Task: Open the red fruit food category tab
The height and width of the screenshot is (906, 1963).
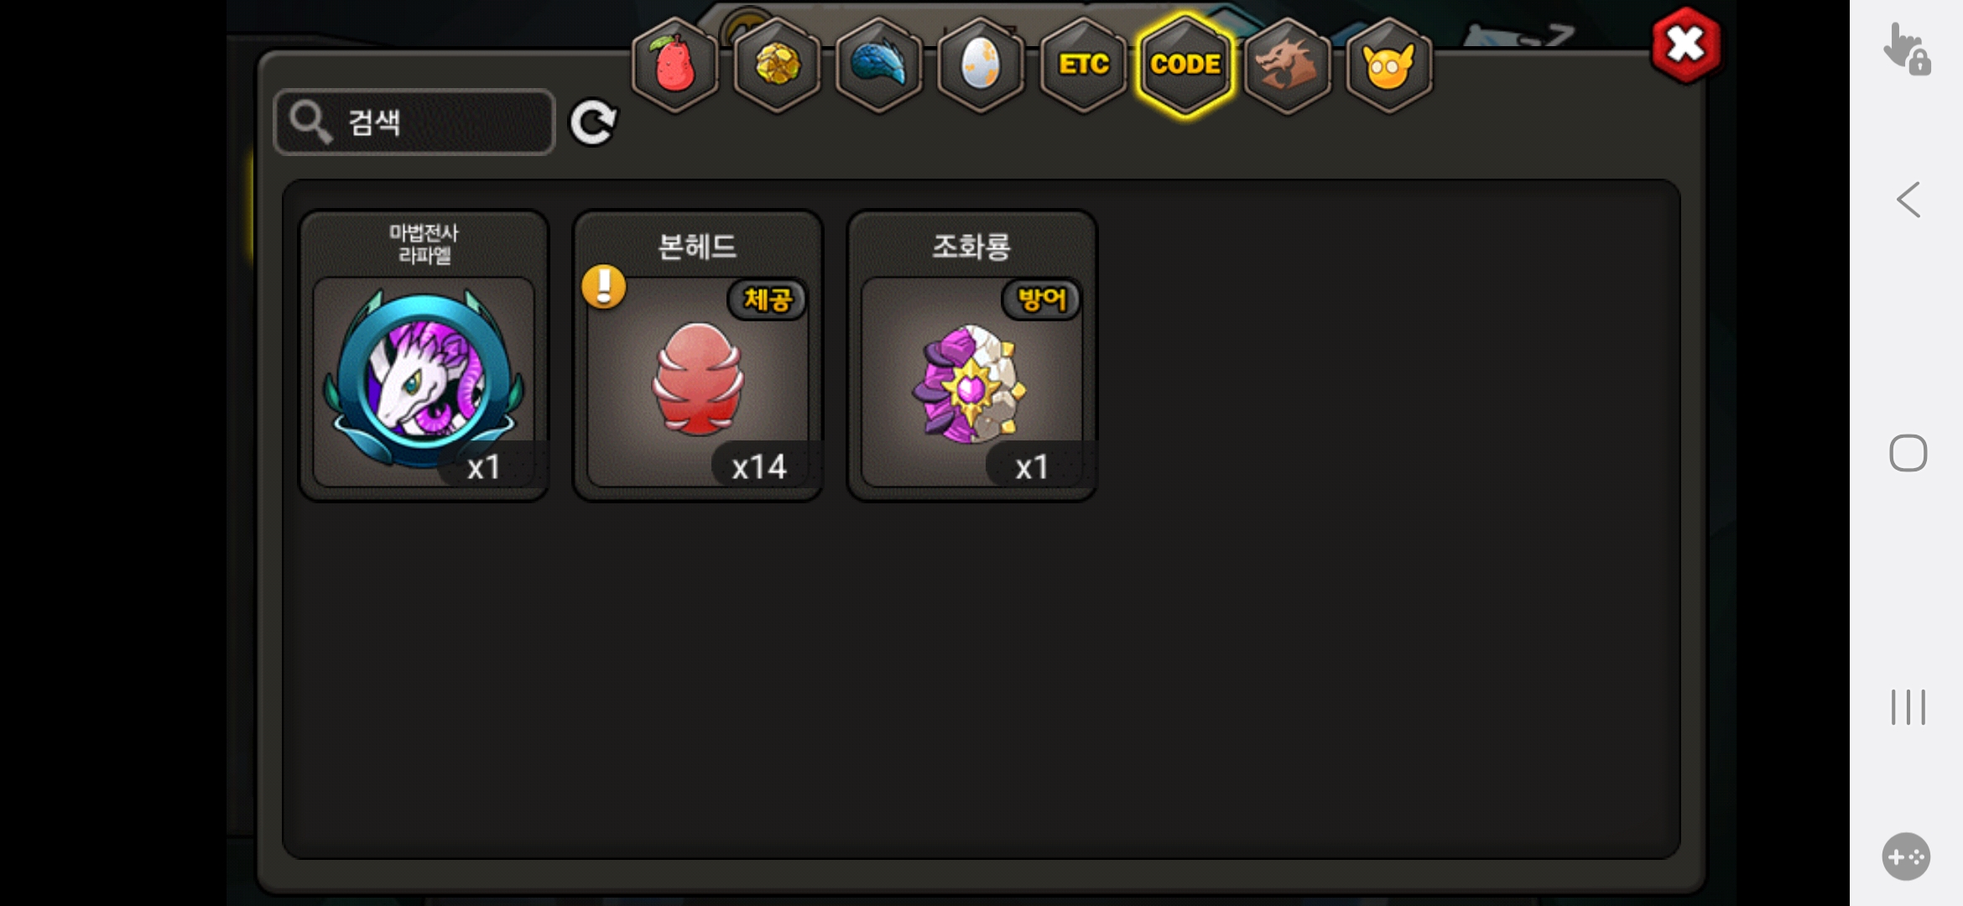Action: click(675, 65)
